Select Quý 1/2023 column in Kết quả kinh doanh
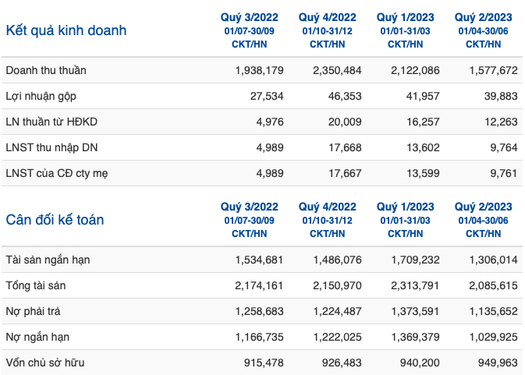 pos(406,17)
